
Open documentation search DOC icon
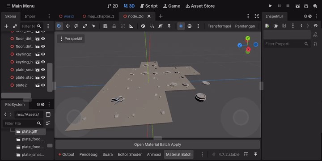click(x=315, y=34)
